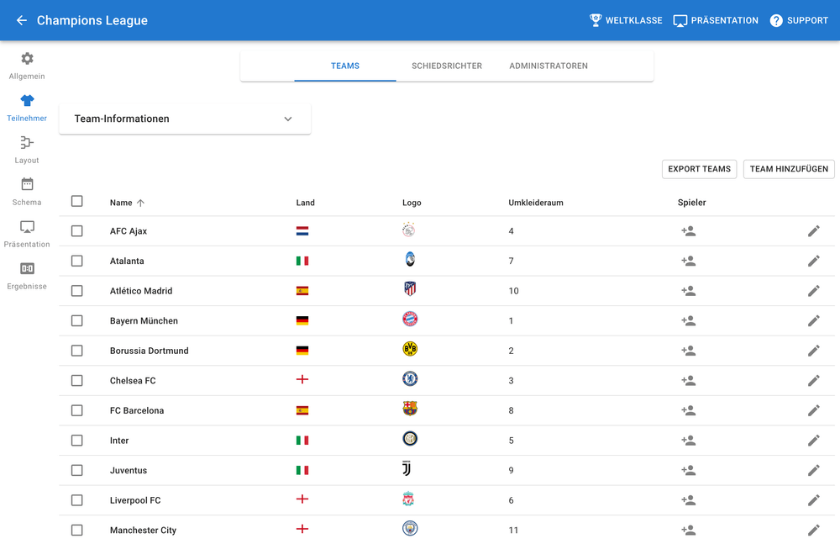Check the Inter row checkbox
The image size is (840, 544).
tap(77, 441)
